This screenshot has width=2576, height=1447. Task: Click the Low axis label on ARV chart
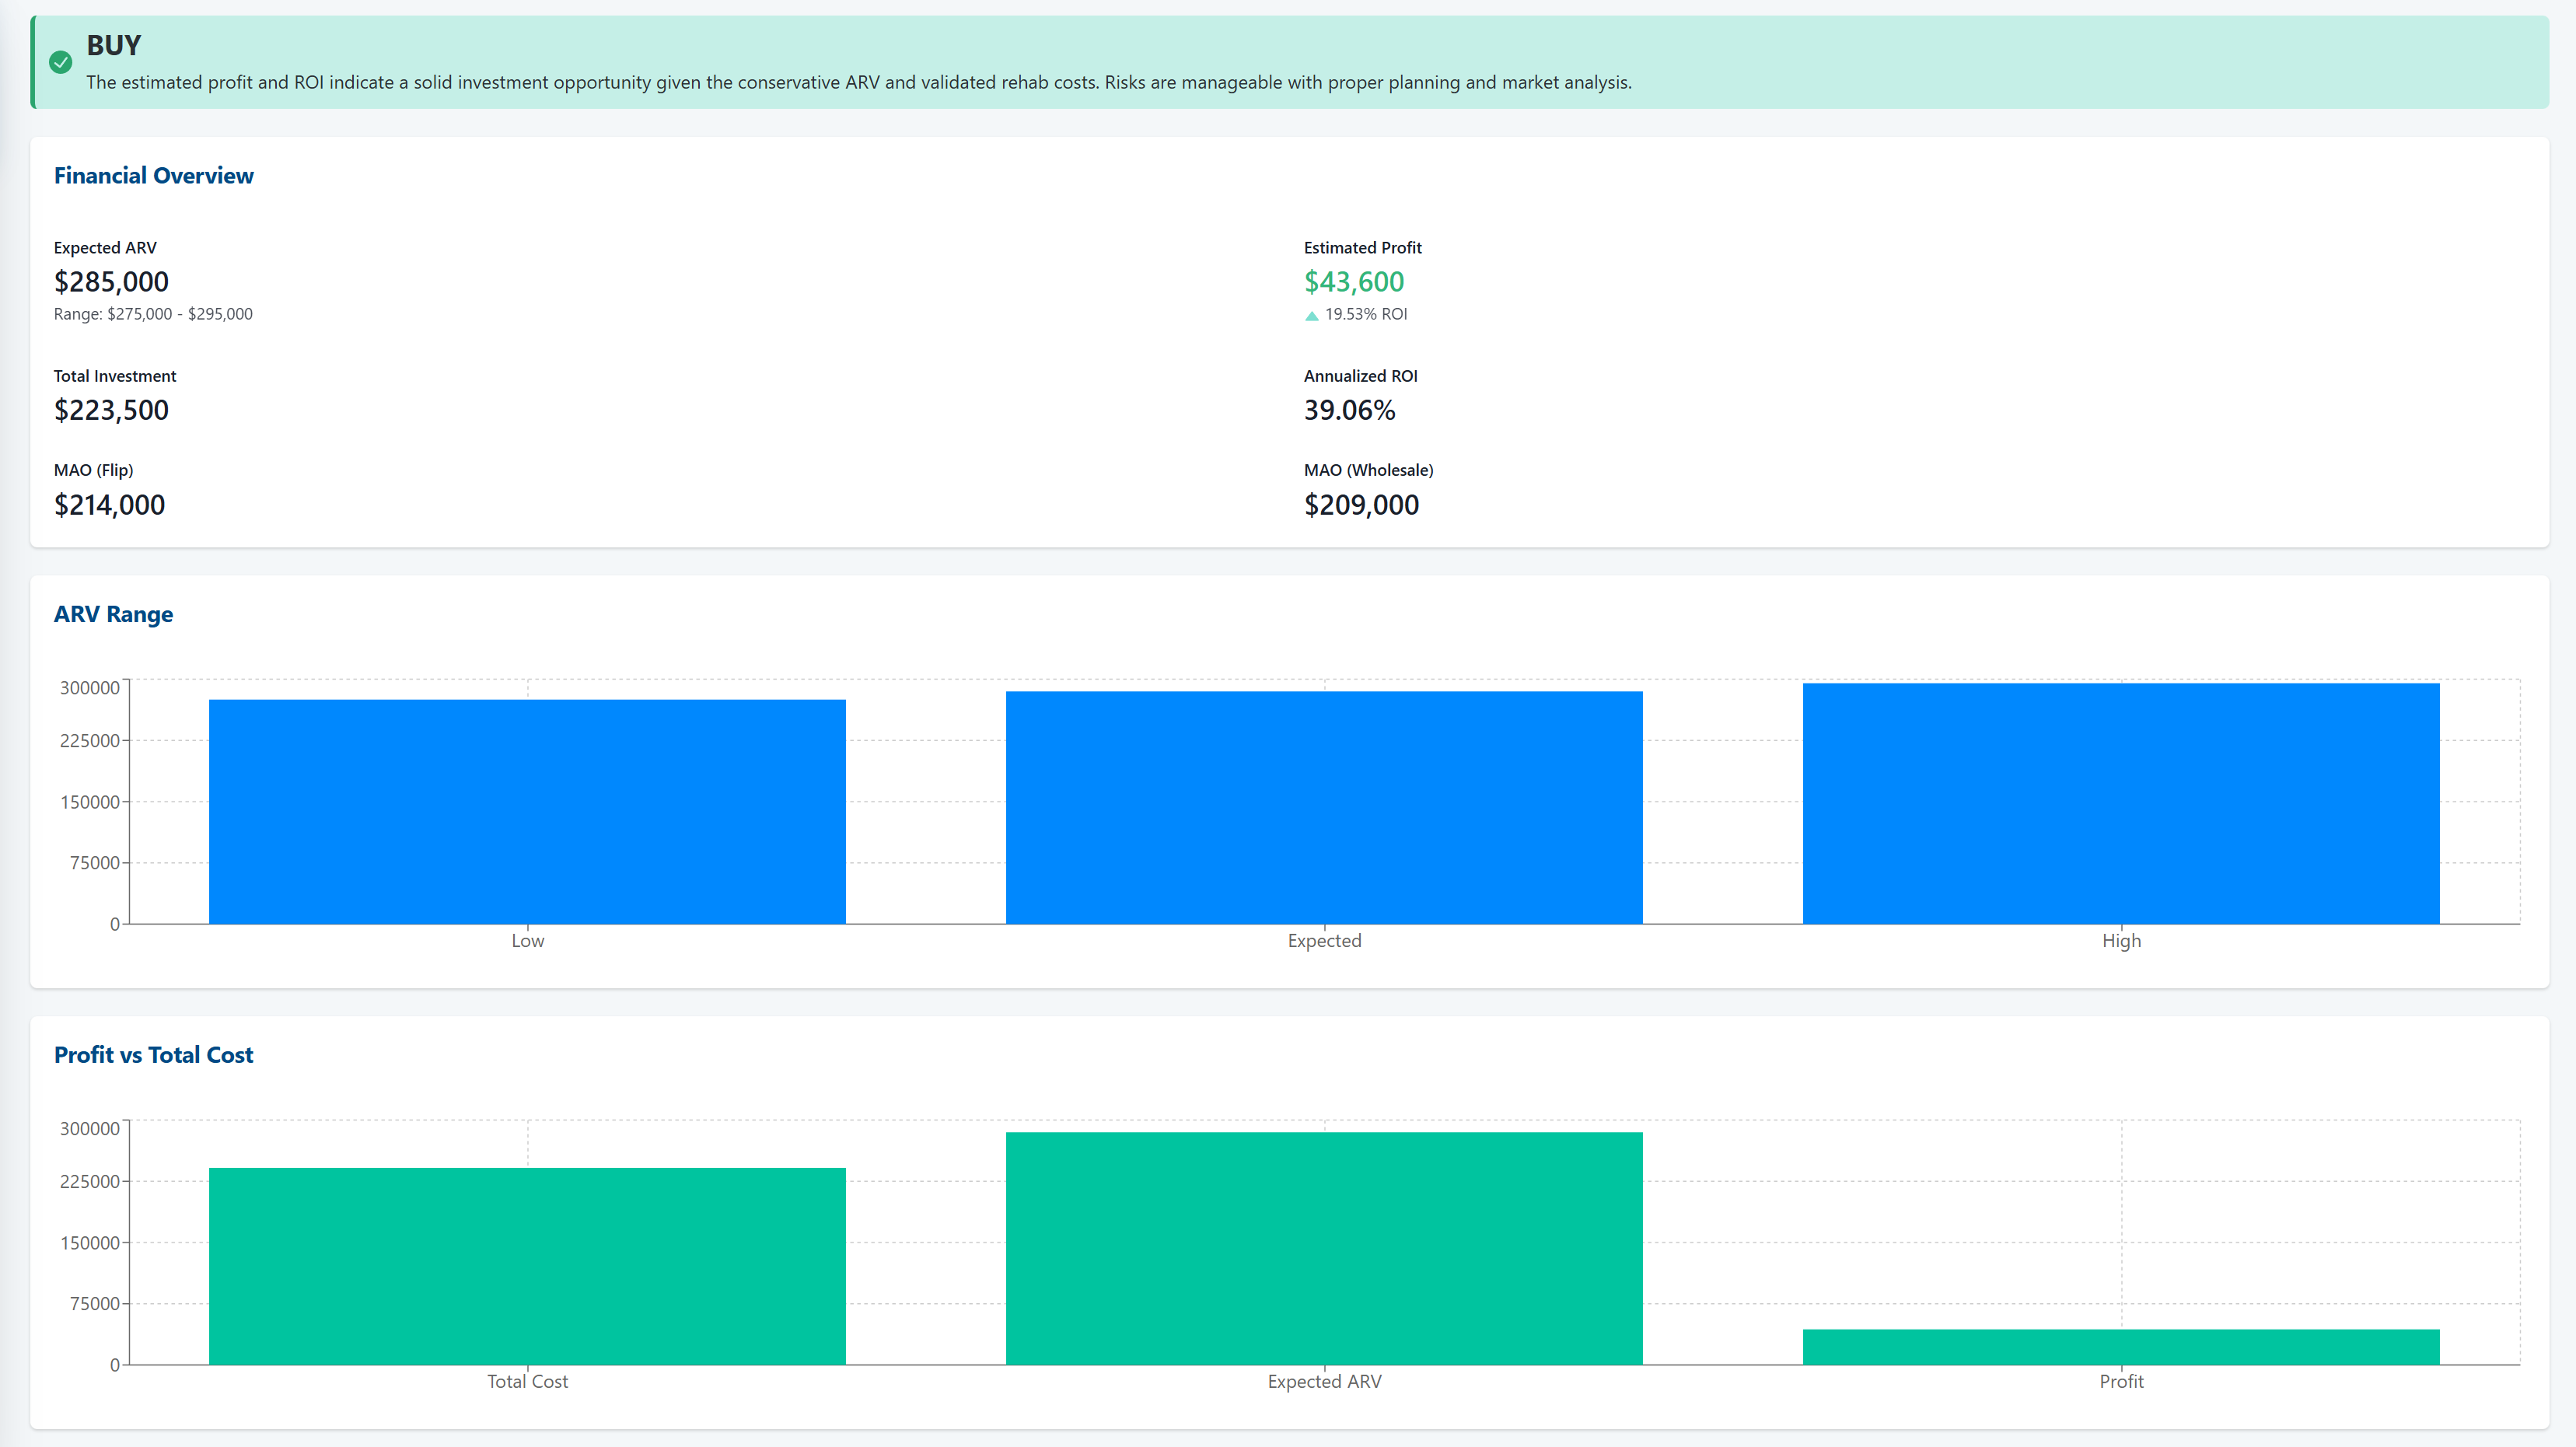tap(527, 940)
